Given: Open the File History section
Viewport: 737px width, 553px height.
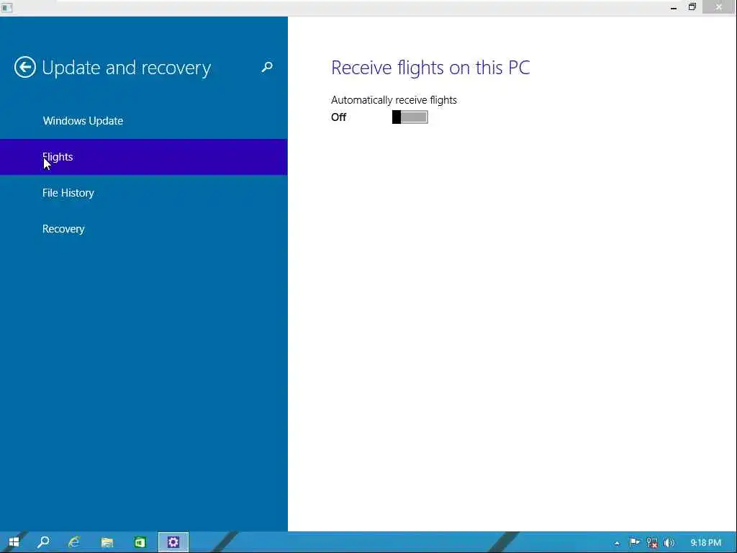Looking at the screenshot, I should (144, 193).
